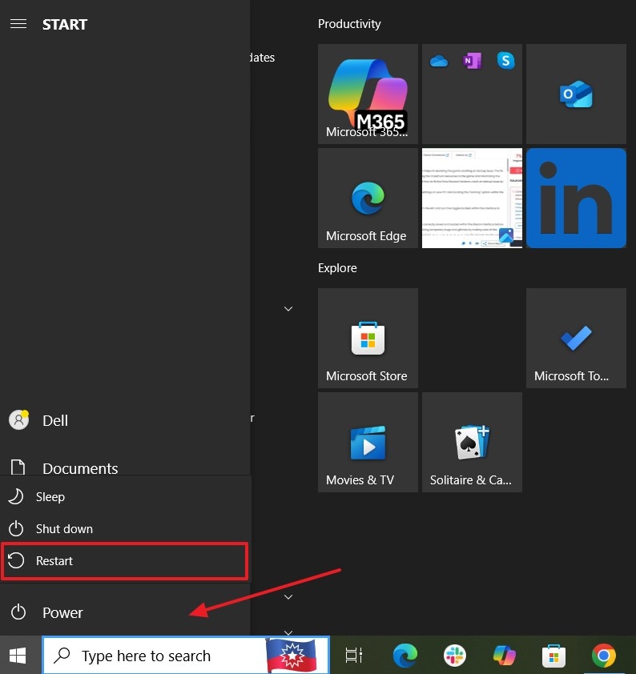Open Task View on the taskbar

tap(354, 656)
